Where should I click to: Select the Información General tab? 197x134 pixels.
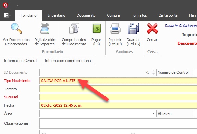click(21, 61)
